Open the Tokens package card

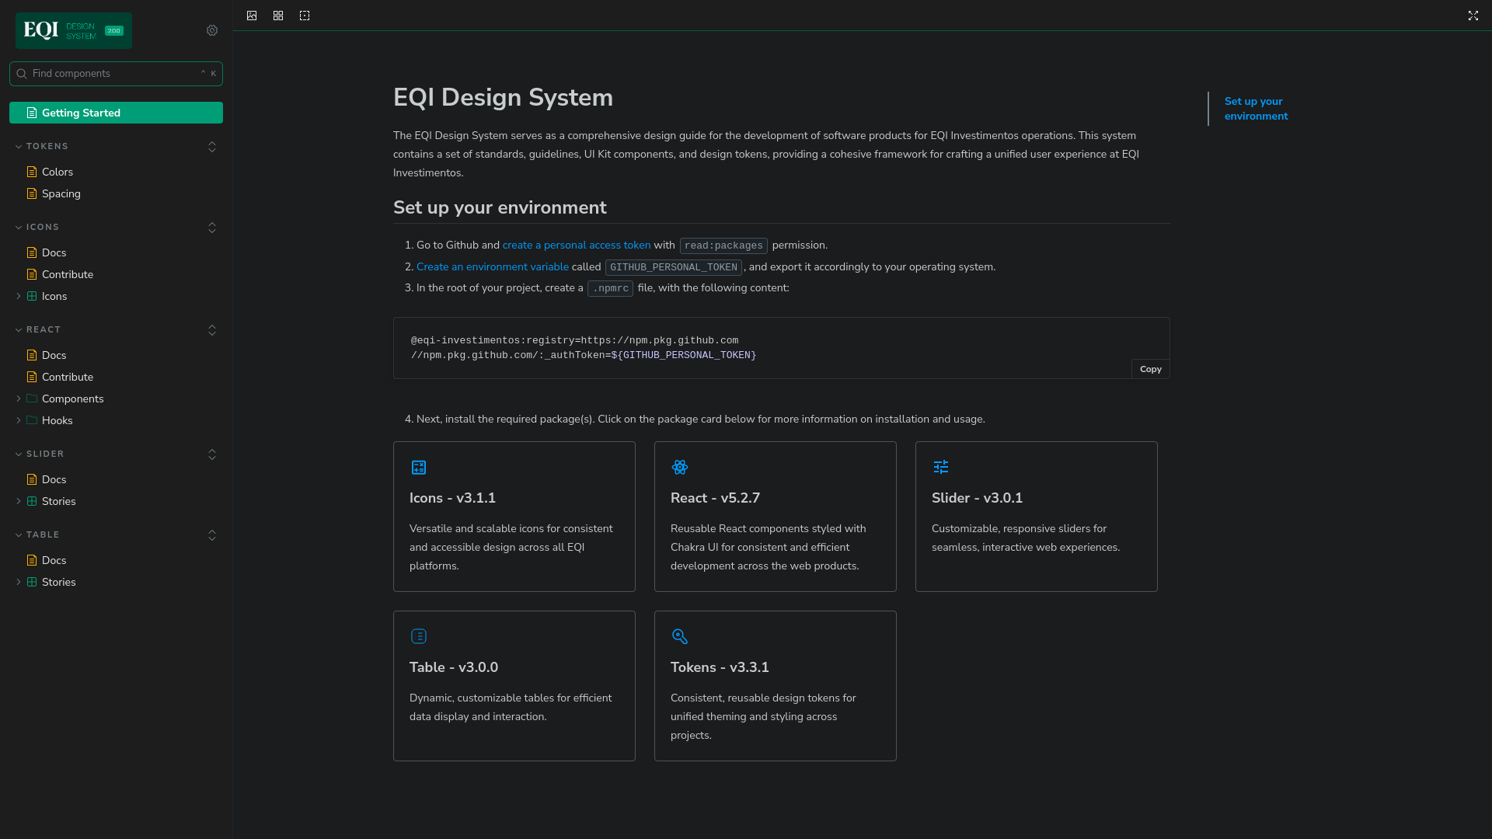(775, 685)
